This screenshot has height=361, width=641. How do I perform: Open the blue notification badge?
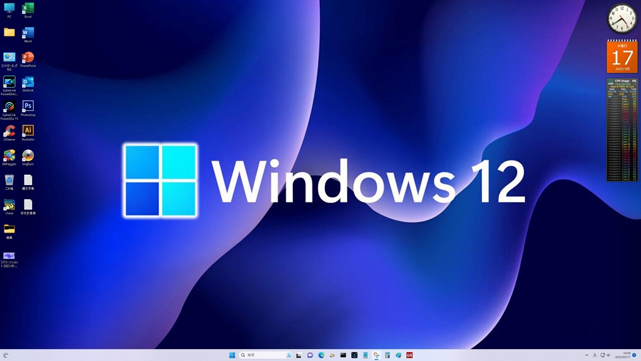[635, 355]
